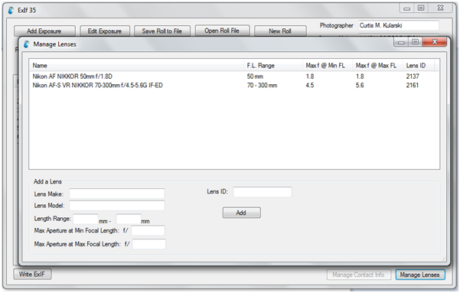The width and height of the screenshot is (460, 293).
Task: Click the Lens ID input field
Action: 263,192
